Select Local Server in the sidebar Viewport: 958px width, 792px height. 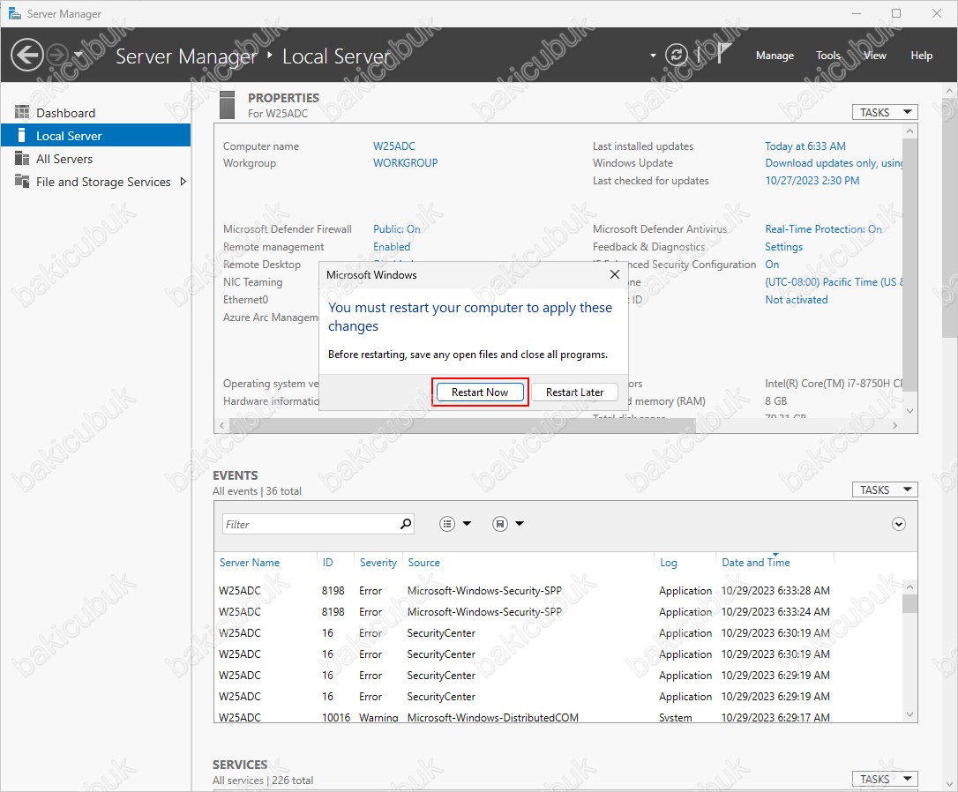(x=96, y=136)
